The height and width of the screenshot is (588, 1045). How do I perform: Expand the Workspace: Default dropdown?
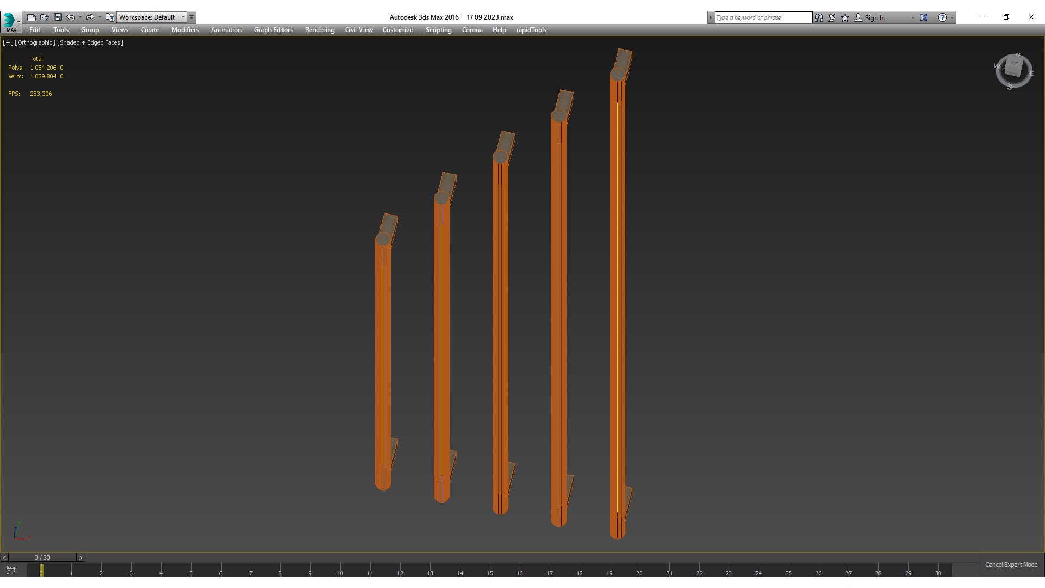[183, 17]
